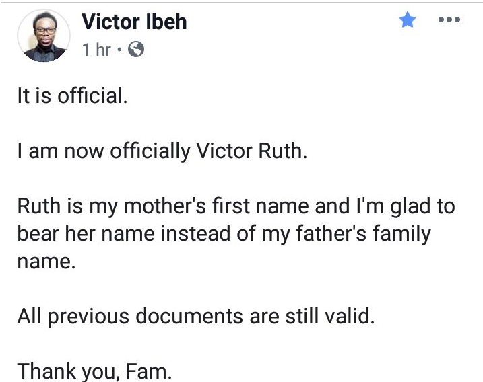Open the Victor Ibeh profile name link
The width and height of the screenshot is (483, 382).
click(x=134, y=22)
